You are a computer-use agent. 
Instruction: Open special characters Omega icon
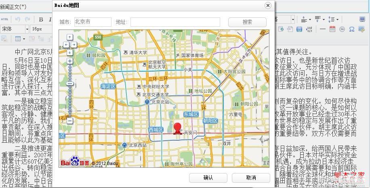coord(351,29)
